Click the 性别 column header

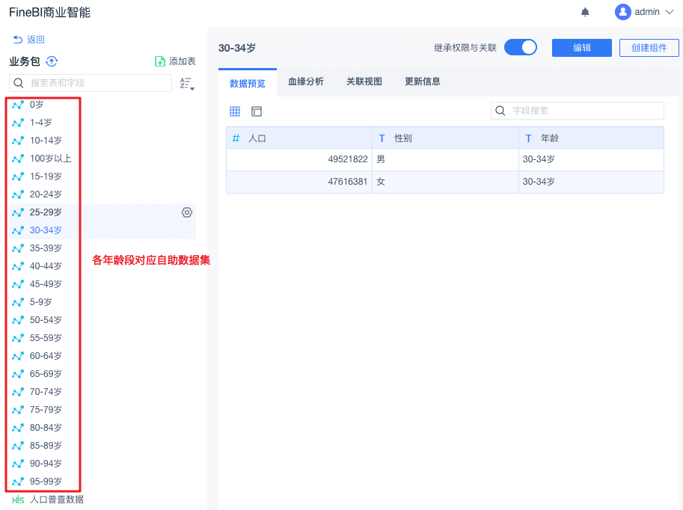tap(445, 138)
